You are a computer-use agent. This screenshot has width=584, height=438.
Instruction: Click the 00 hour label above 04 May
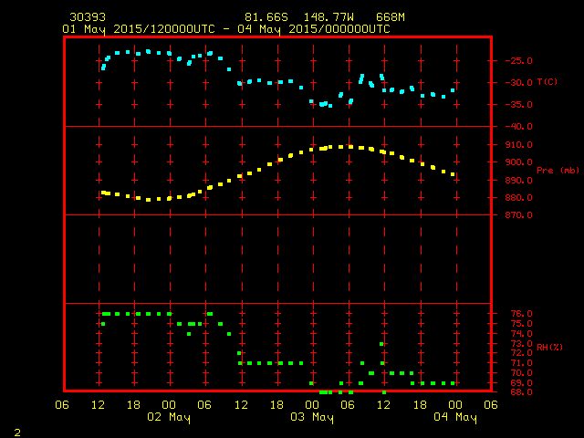coord(455,405)
